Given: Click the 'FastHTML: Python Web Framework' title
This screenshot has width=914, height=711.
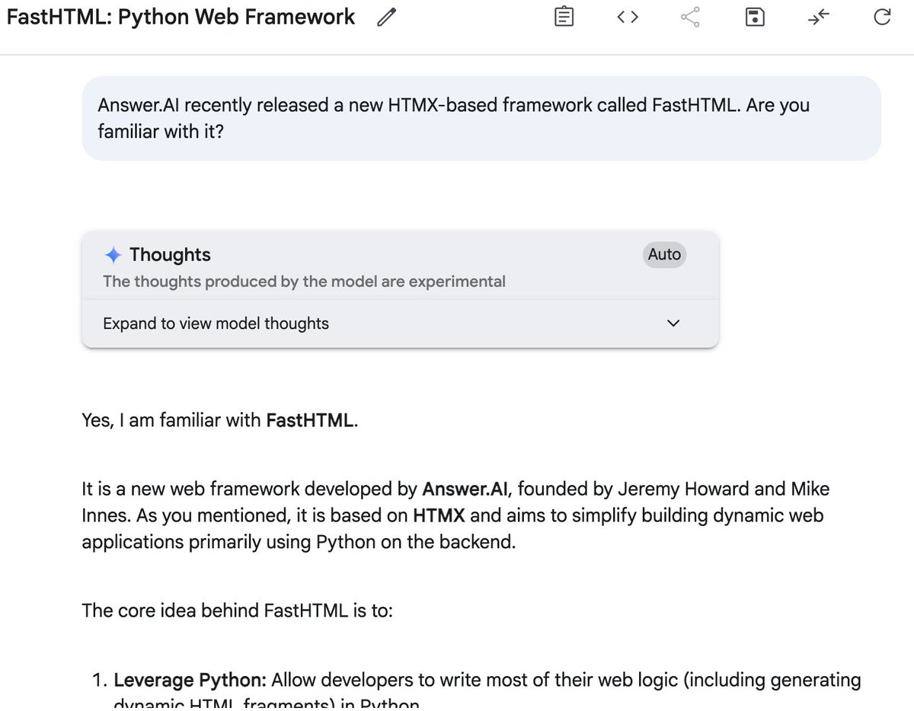Looking at the screenshot, I should click(x=181, y=17).
